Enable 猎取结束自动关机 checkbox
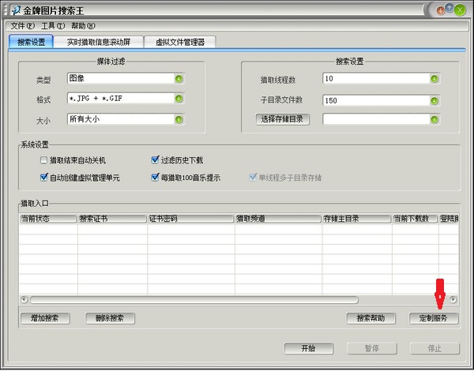The height and width of the screenshot is (371, 474). tap(43, 160)
